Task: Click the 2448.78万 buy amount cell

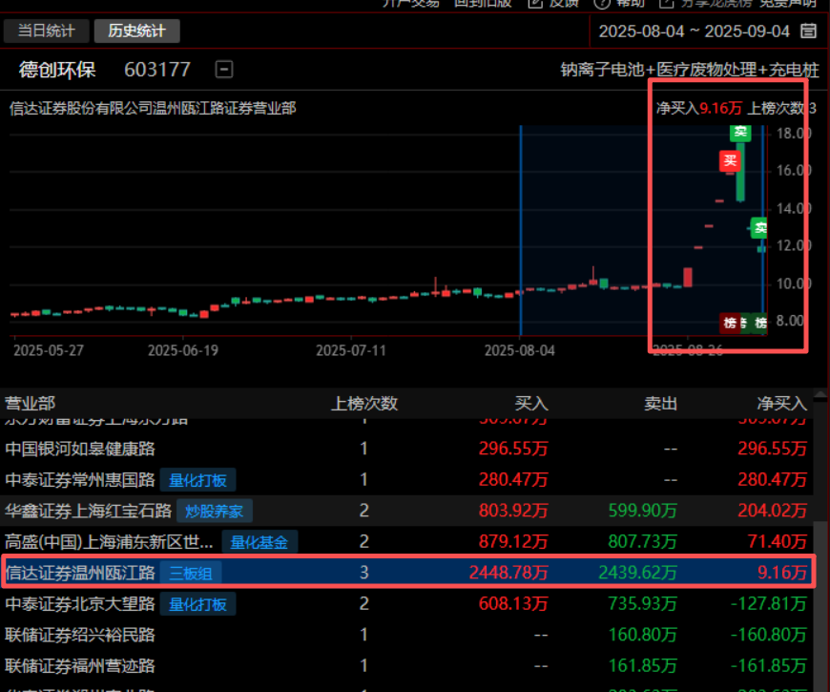Action: click(x=508, y=573)
